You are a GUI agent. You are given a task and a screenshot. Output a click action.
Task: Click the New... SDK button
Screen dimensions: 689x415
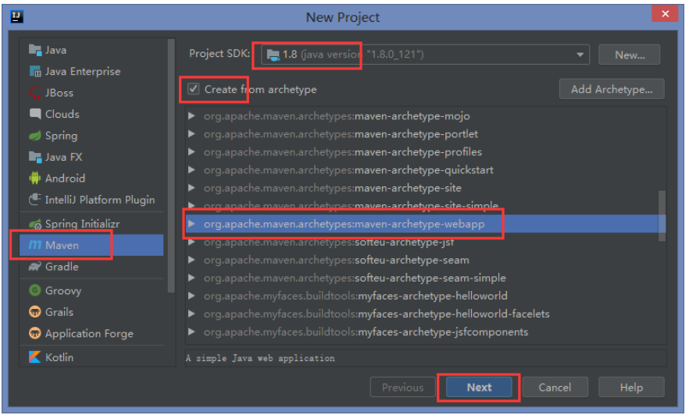630,55
